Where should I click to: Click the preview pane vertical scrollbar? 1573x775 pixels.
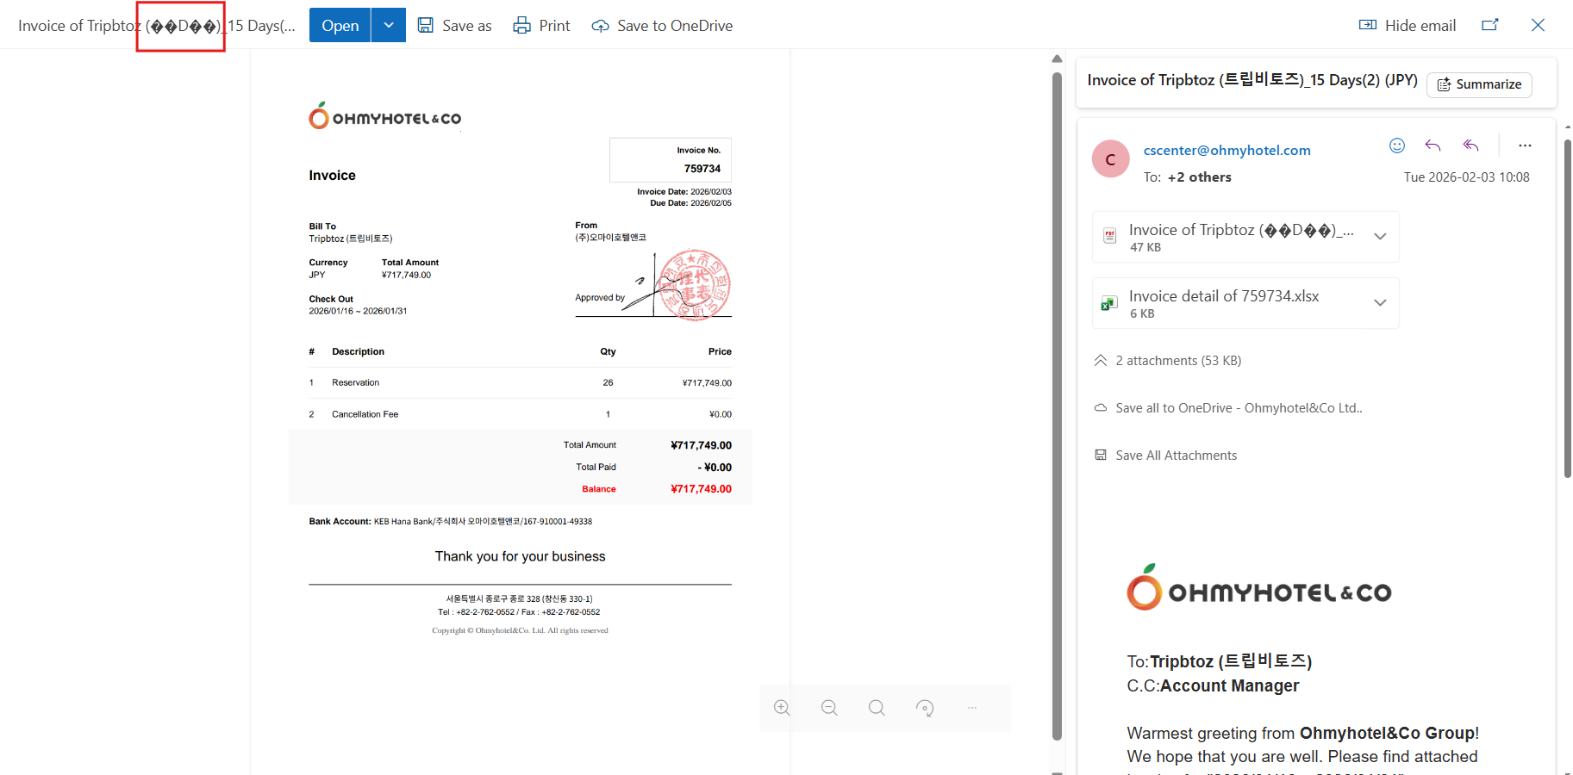pos(1057,405)
